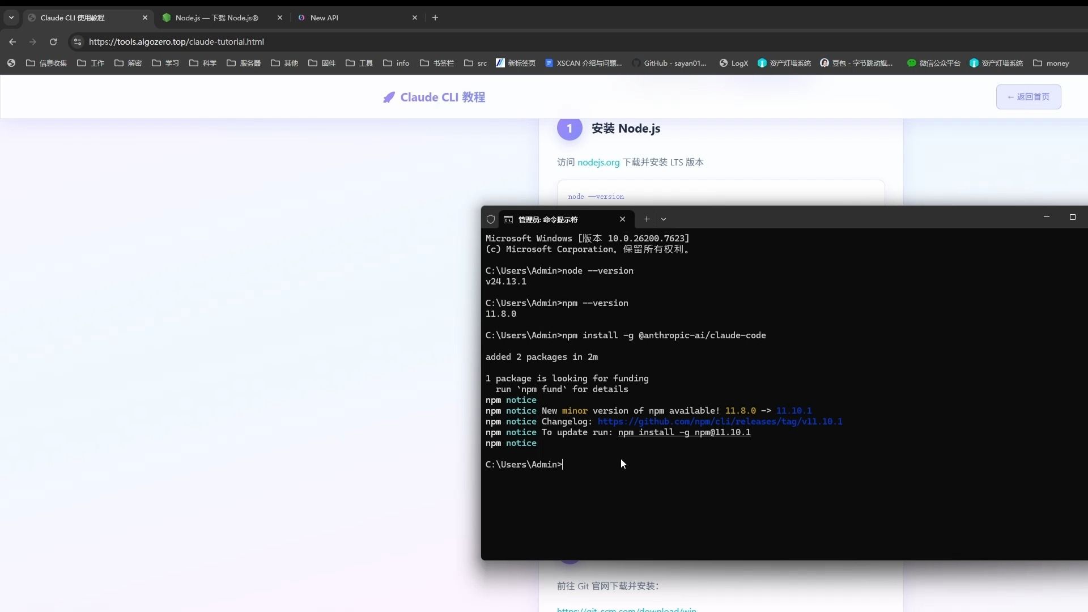Add a new terminal tab
The height and width of the screenshot is (612, 1088).
coord(647,219)
